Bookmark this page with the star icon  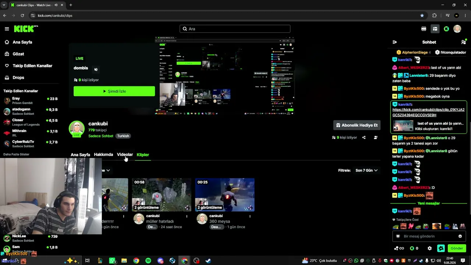pos(422,15)
